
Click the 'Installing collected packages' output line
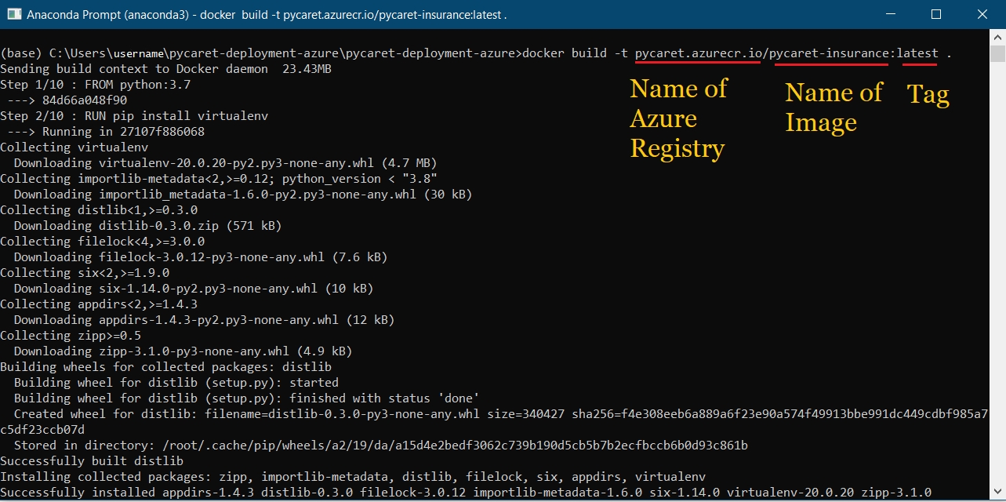(353, 477)
